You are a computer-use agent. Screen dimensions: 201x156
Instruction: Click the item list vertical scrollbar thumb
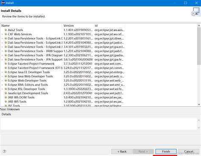pyautogui.click(x=199, y=46)
